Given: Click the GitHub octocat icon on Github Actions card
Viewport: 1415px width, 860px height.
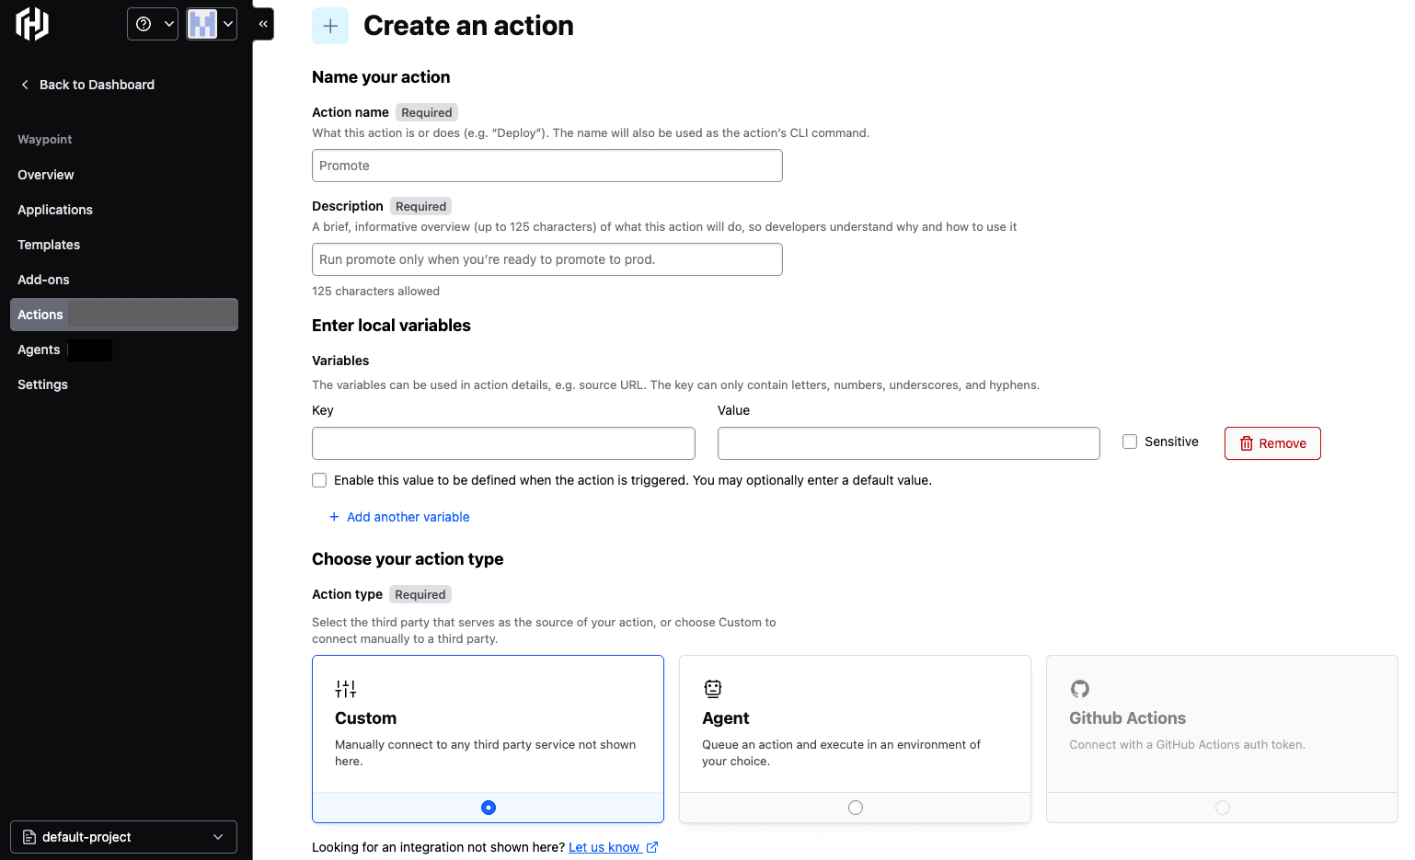Looking at the screenshot, I should pos(1079,688).
